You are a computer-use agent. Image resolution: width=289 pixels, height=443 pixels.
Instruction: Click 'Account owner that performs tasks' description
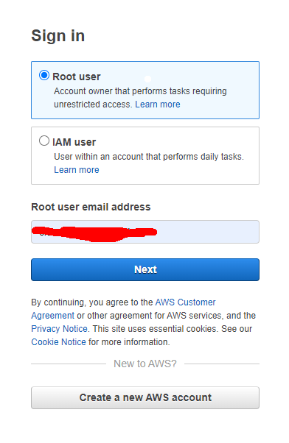point(140,97)
